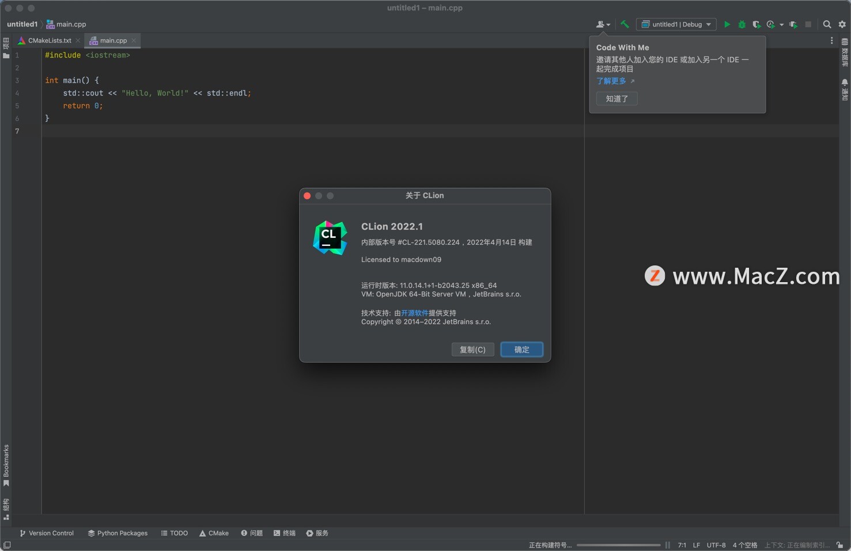Open the Notifications bell sidebar
This screenshot has width=851, height=551.
click(x=845, y=90)
